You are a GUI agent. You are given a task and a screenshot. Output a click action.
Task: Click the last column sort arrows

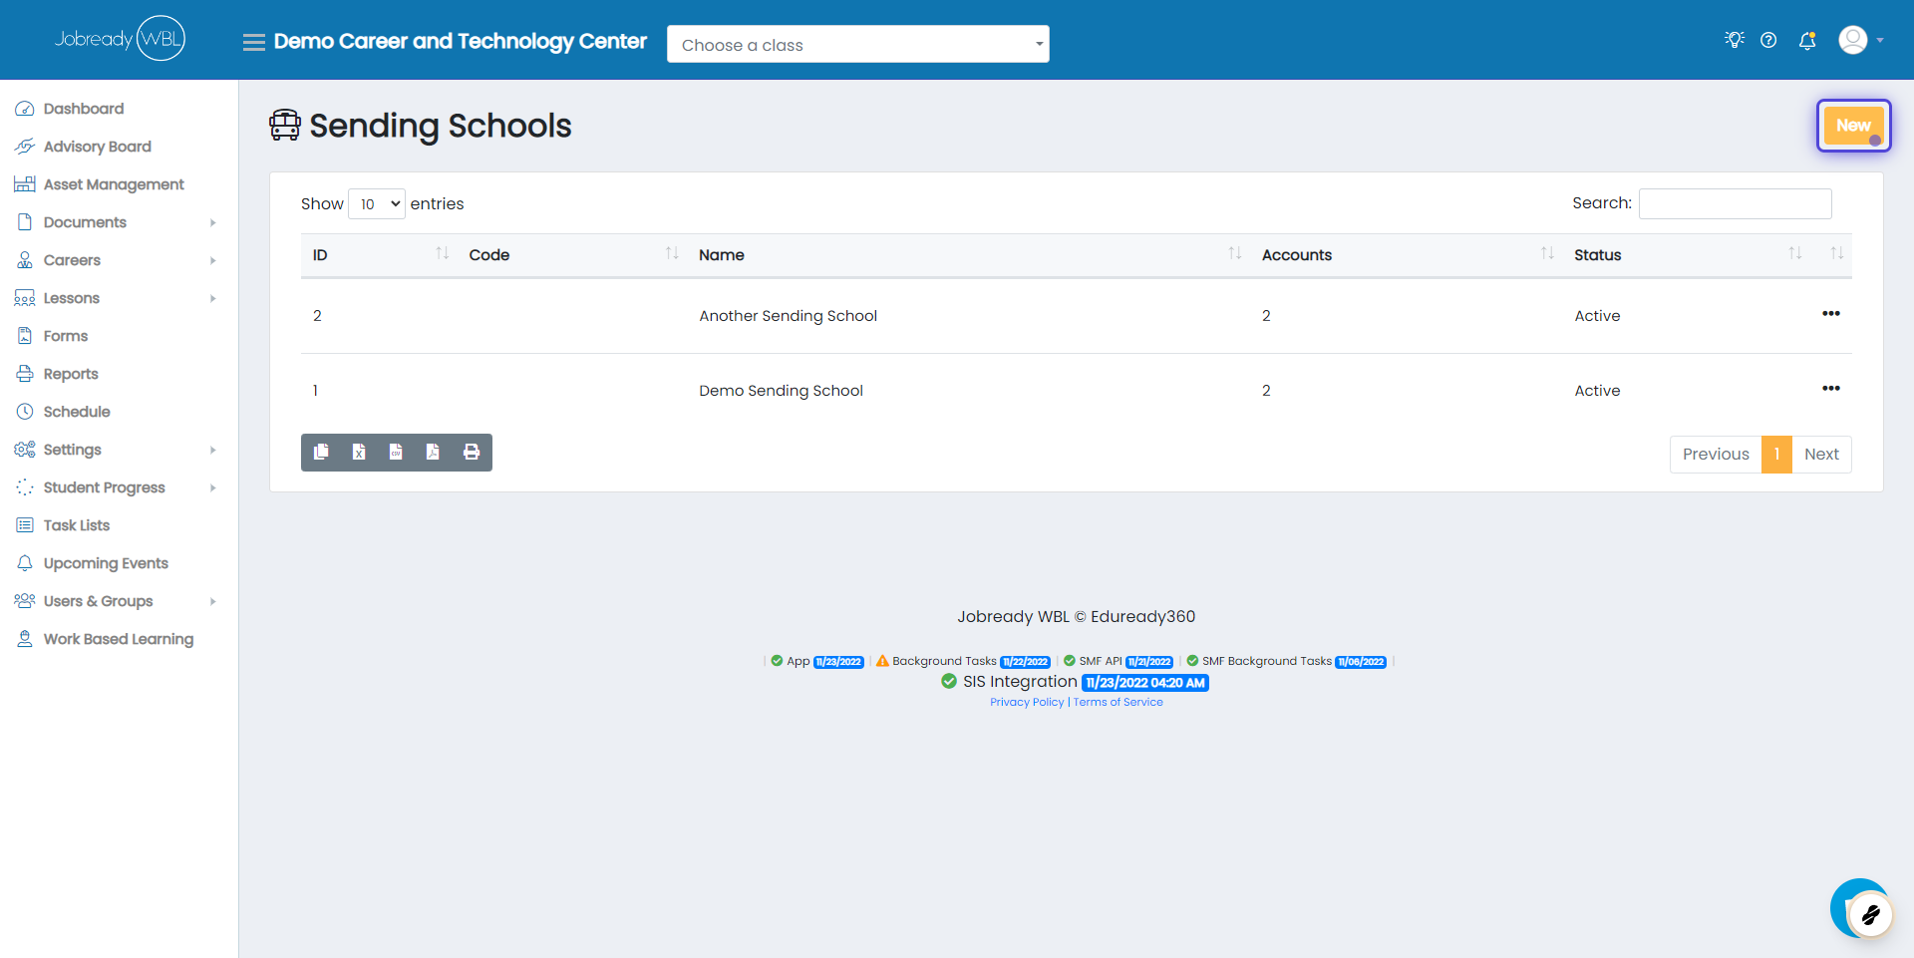click(1836, 253)
